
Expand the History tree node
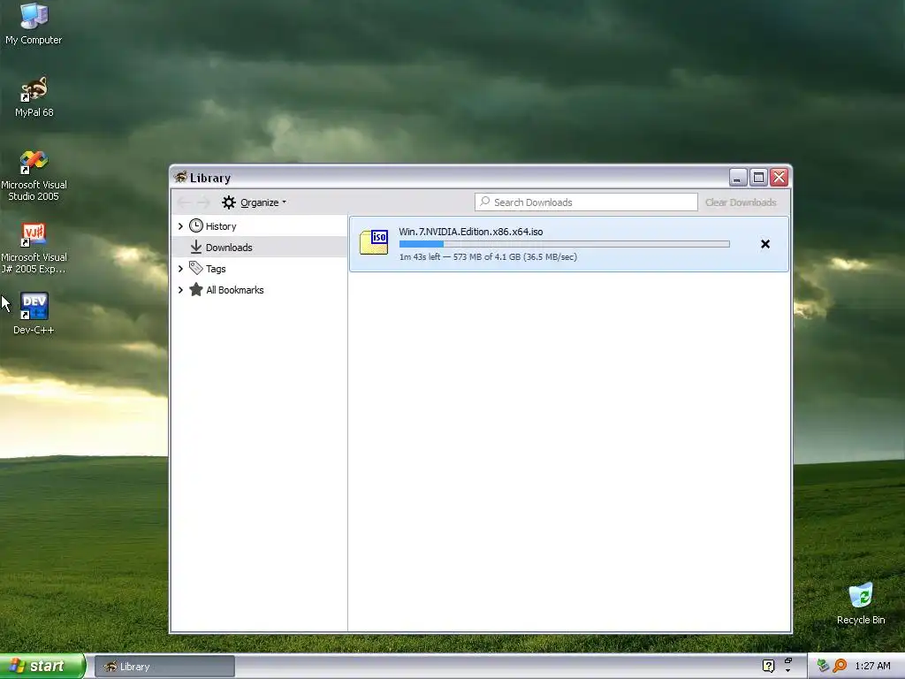tap(180, 225)
